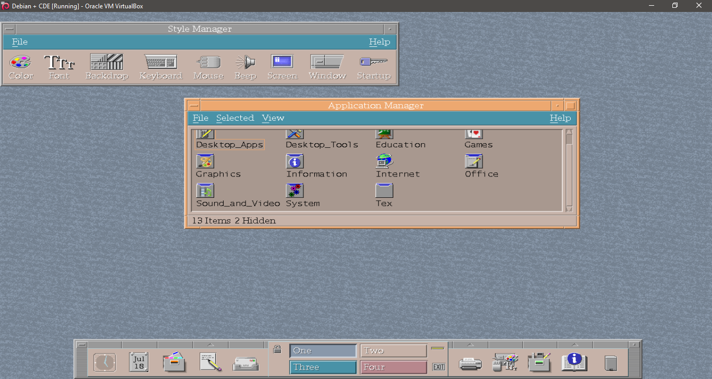Switch to workspace Four
This screenshot has height=379, width=712.
[x=393, y=367]
